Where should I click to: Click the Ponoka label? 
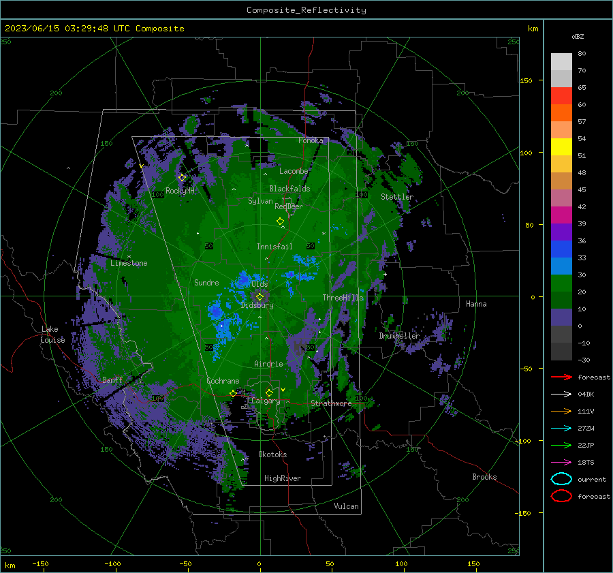point(311,140)
